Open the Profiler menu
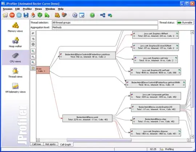 (x=27, y=9)
